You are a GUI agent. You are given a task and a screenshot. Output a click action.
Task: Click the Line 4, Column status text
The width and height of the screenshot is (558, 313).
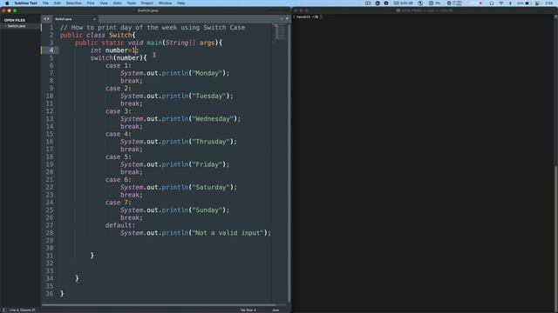22,310
